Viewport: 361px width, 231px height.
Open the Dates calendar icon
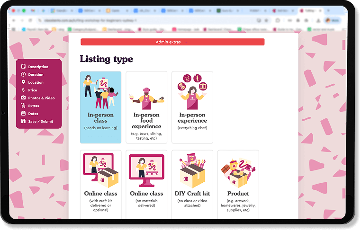pos(23,114)
